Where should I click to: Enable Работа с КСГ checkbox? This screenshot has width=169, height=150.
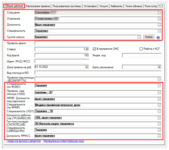click(x=141, y=49)
